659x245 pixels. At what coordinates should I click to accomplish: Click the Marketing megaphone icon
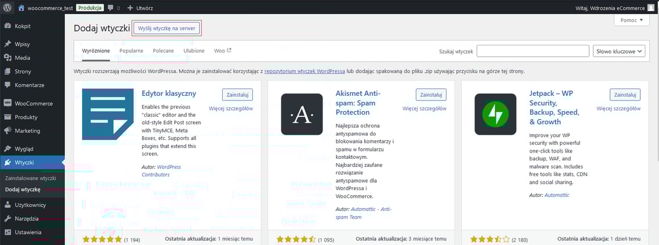(x=7, y=130)
